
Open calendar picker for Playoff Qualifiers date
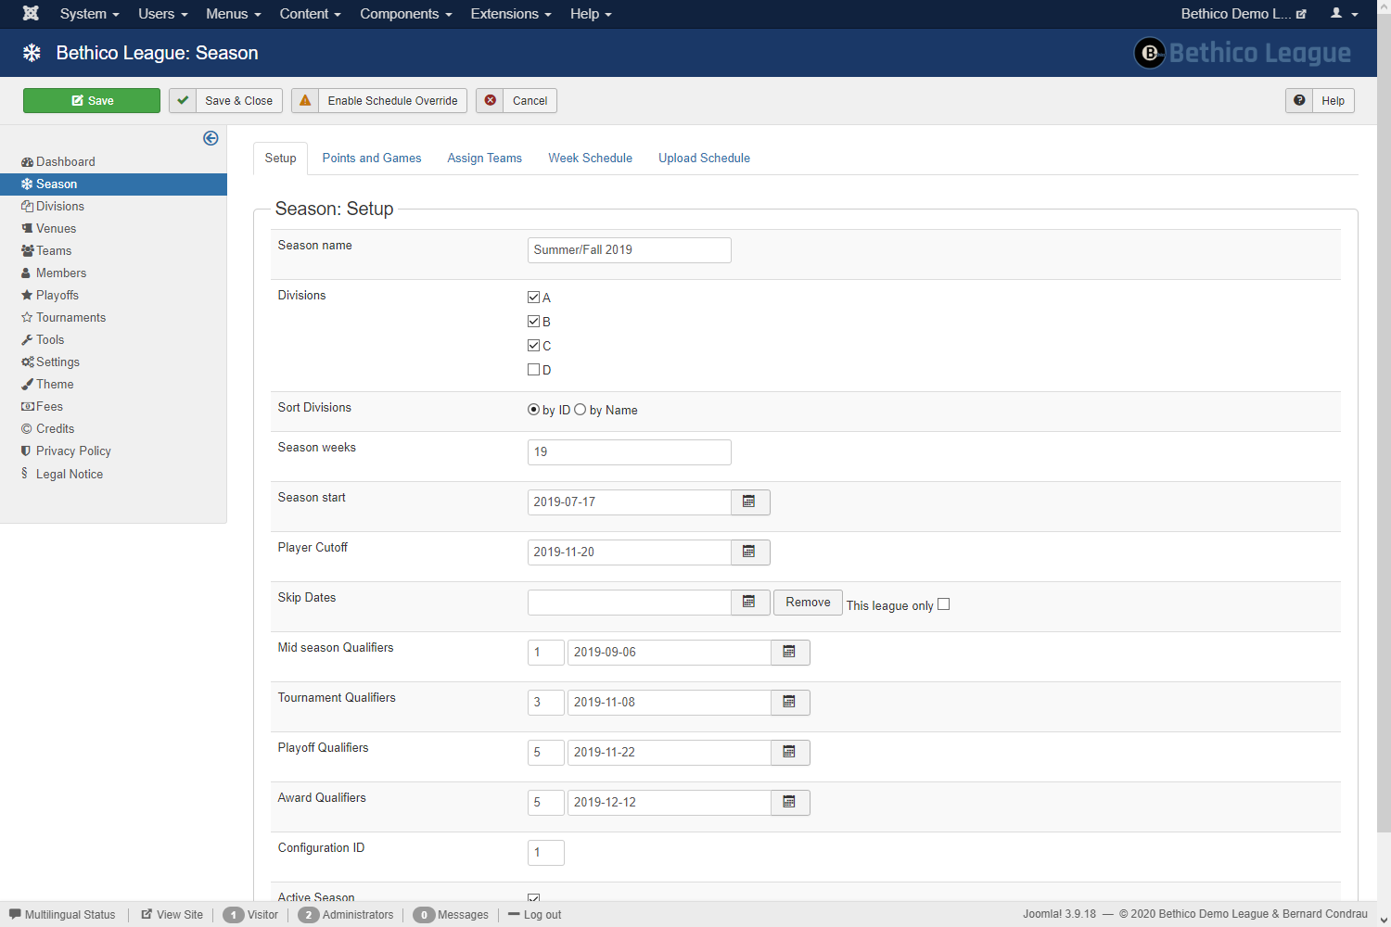pos(789,752)
